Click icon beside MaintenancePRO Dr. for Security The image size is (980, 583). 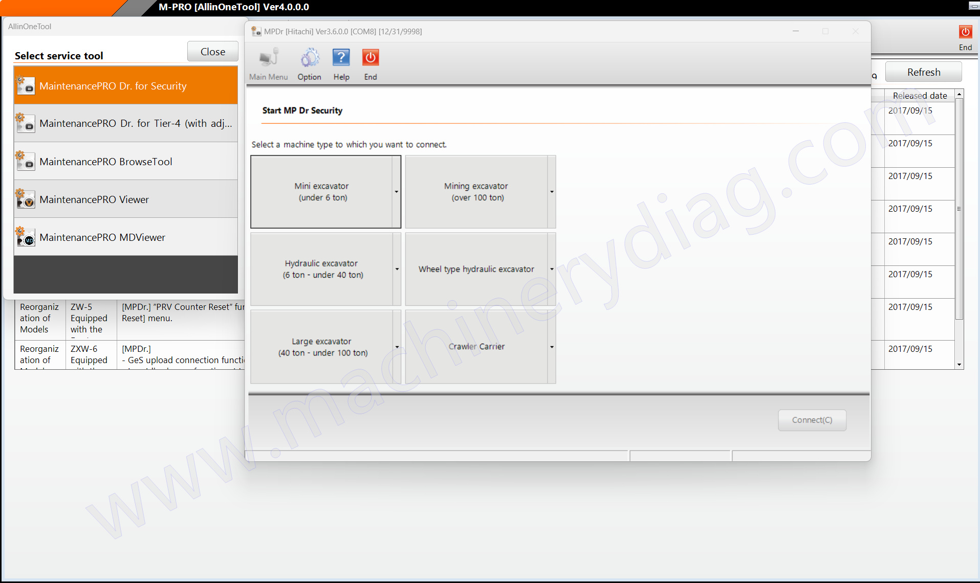tap(25, 85)
